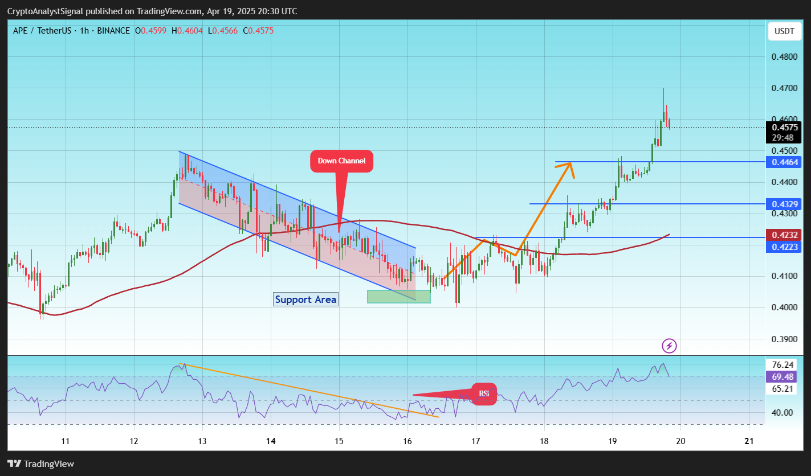Click the 0.4800 price axis label
The width and height of the screenshot is (811, 476).
click(784, 57)
